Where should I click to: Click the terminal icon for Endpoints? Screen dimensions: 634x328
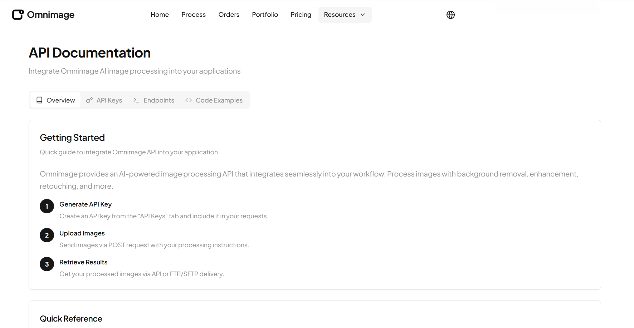[x=136, y=100]
